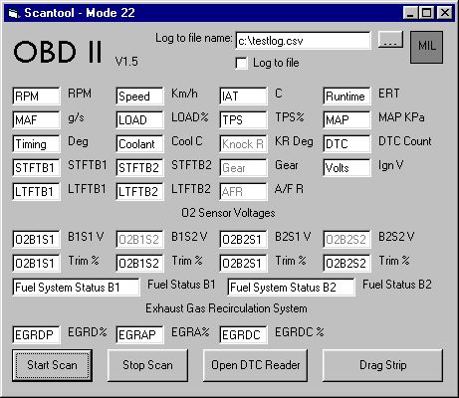Image resolution: width=459 pixels, height=398 pixels.
Task: Click the disabled Gear field
Action: coord(243,168)
